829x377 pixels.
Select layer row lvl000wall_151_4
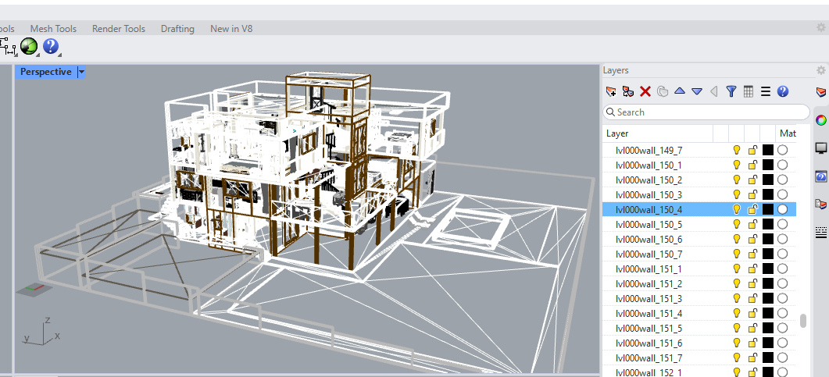699,314
